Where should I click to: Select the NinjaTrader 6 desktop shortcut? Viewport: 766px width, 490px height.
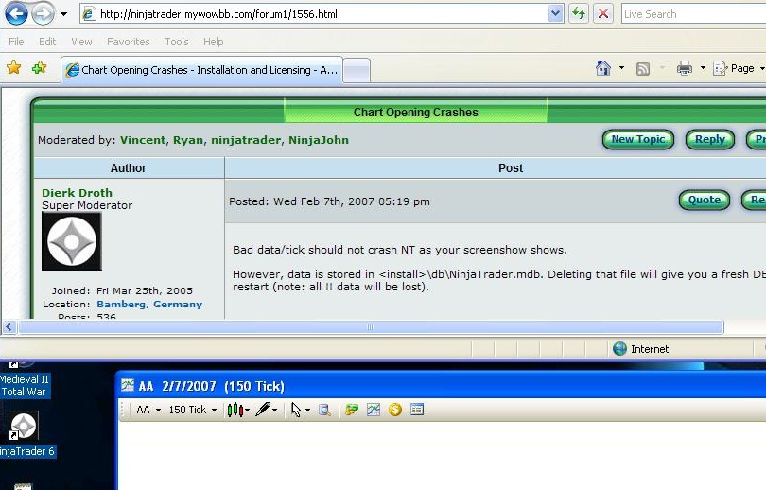pos(26,434)
